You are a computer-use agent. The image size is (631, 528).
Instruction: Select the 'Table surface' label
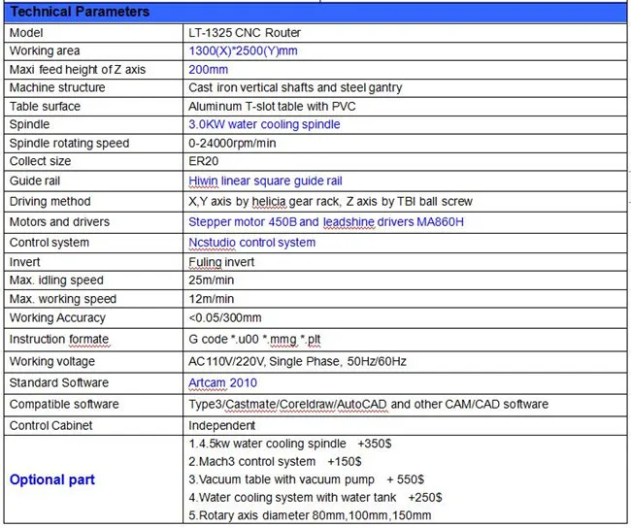pos(45,106)
